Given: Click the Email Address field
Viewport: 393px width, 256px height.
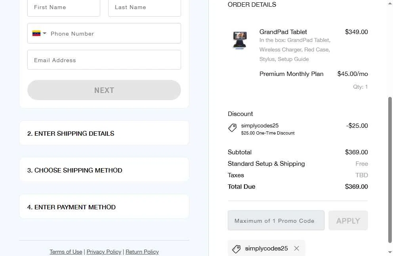Looking at the screenshot, I should click(104, 60).
